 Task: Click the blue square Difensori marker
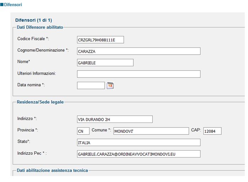click(x=2, y=5)
